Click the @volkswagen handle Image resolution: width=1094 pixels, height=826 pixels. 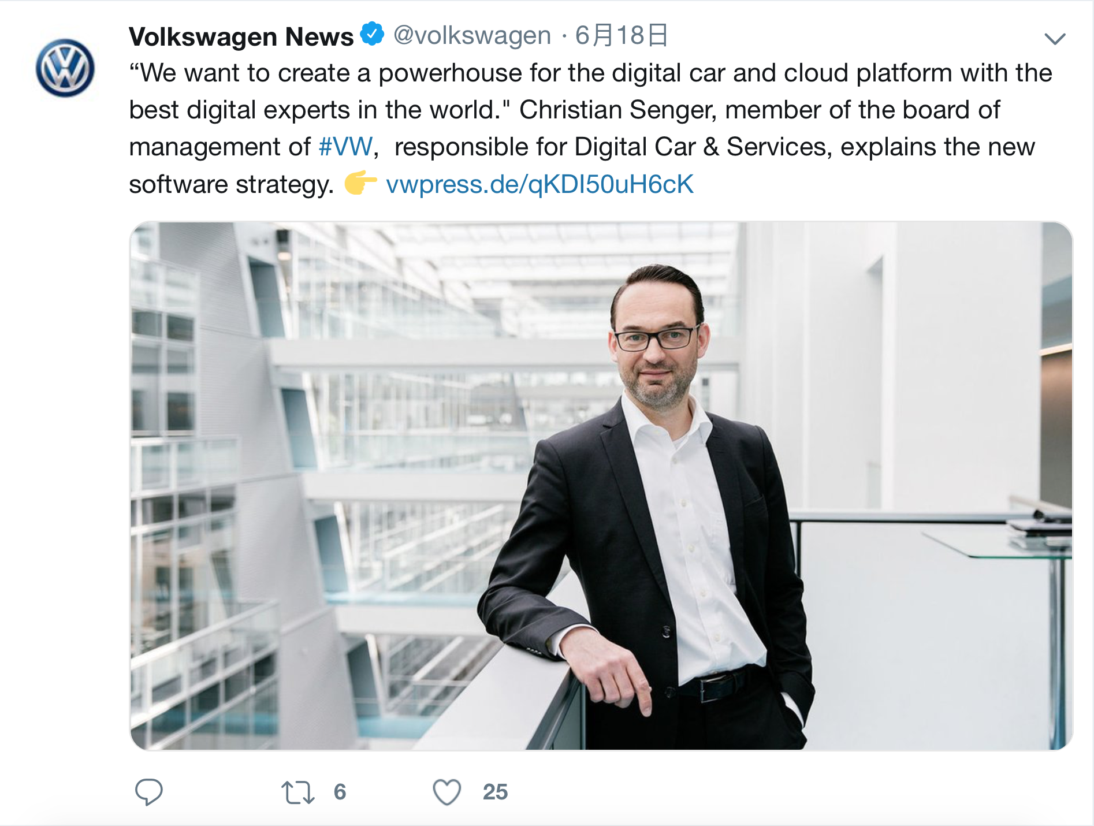(472, 35)
